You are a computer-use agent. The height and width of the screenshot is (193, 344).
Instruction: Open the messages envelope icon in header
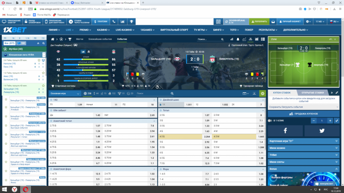tap(273, 21)
